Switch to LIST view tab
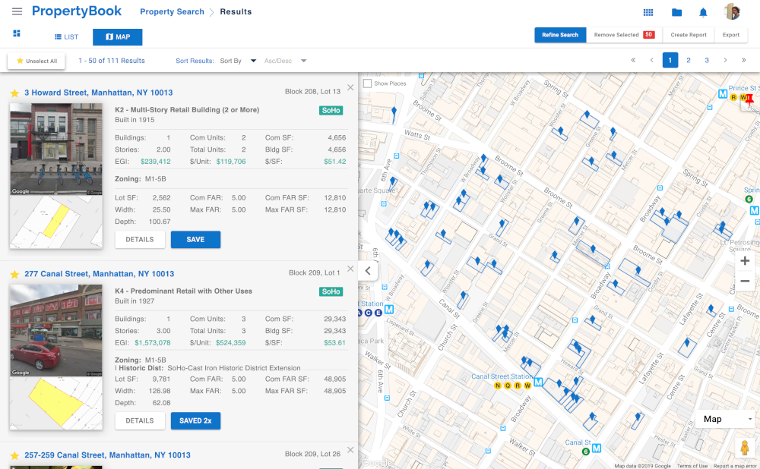This screenshot has height=469, width=760. [x=66, y=36]
